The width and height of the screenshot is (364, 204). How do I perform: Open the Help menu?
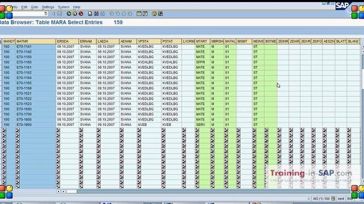click(x=76, y=7)
